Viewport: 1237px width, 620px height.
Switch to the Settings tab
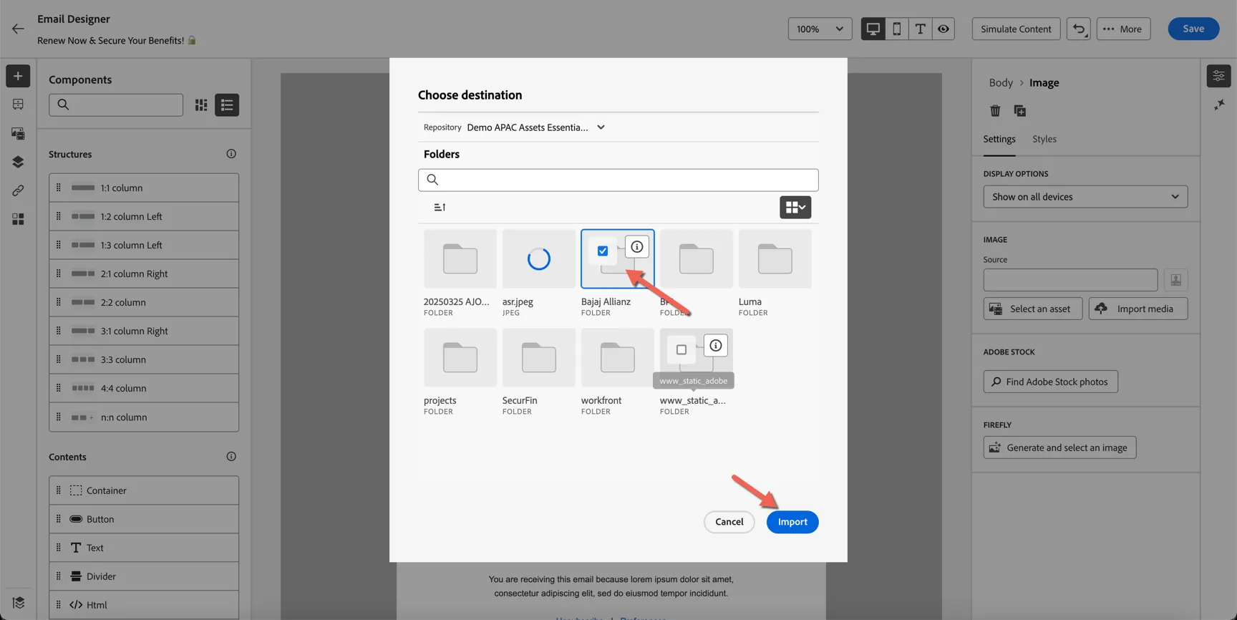pos(999,139)
